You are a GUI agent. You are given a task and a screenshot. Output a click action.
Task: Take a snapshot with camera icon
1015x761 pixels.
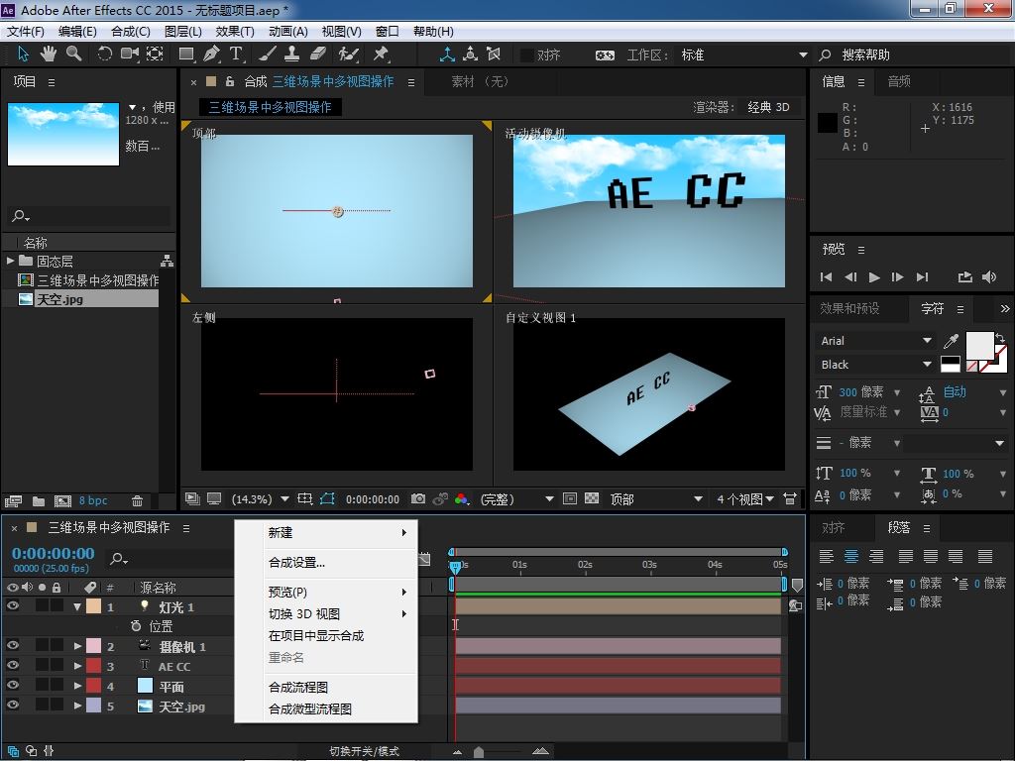coord(418,499)
